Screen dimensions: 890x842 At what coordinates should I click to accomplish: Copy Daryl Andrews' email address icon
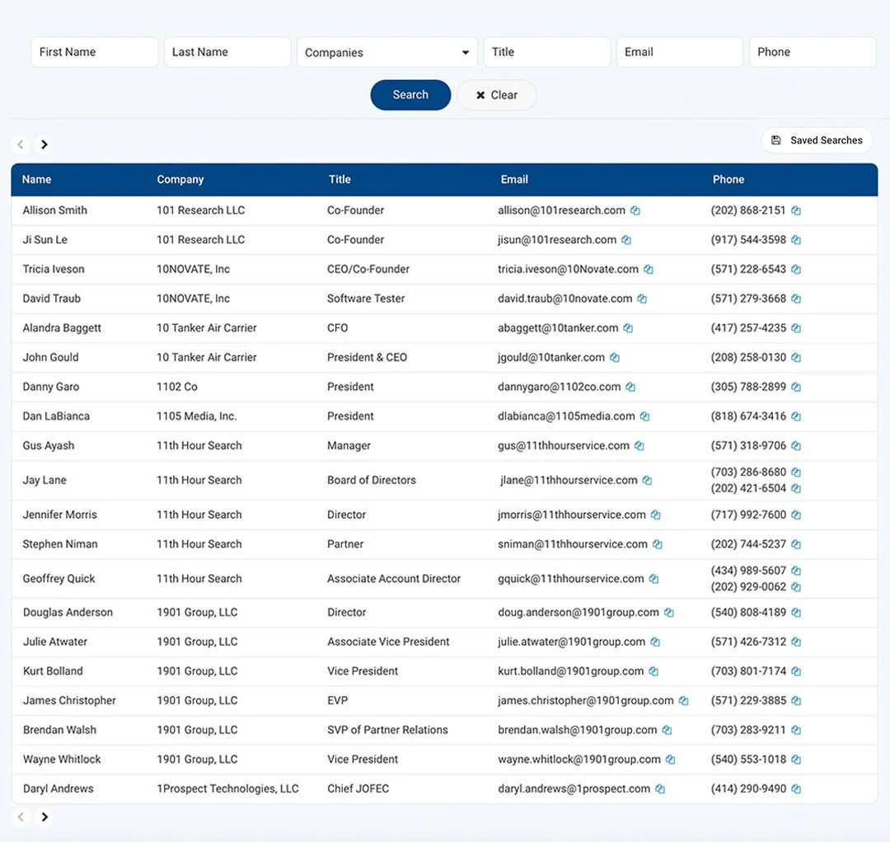point(659,788)
